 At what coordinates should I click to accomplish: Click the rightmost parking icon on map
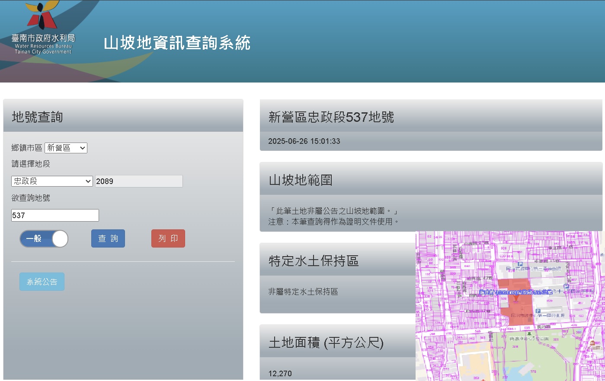pos(566,286)
